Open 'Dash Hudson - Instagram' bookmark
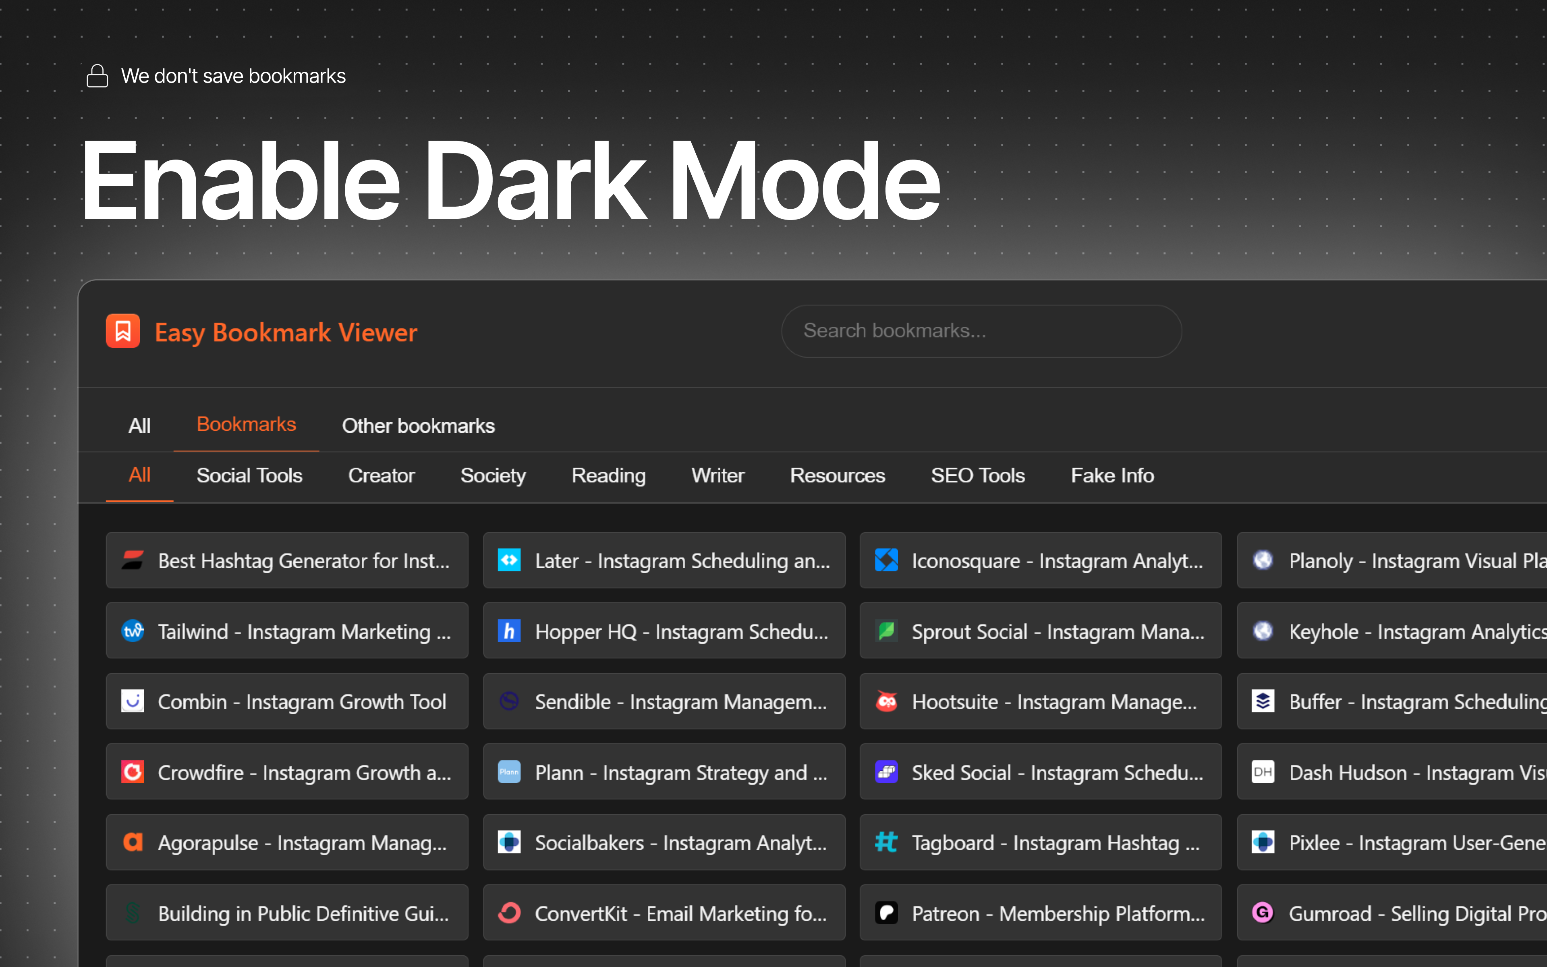Viewport: 1547px width, 967px height. pyautogui.click(x=1392, y=772)
